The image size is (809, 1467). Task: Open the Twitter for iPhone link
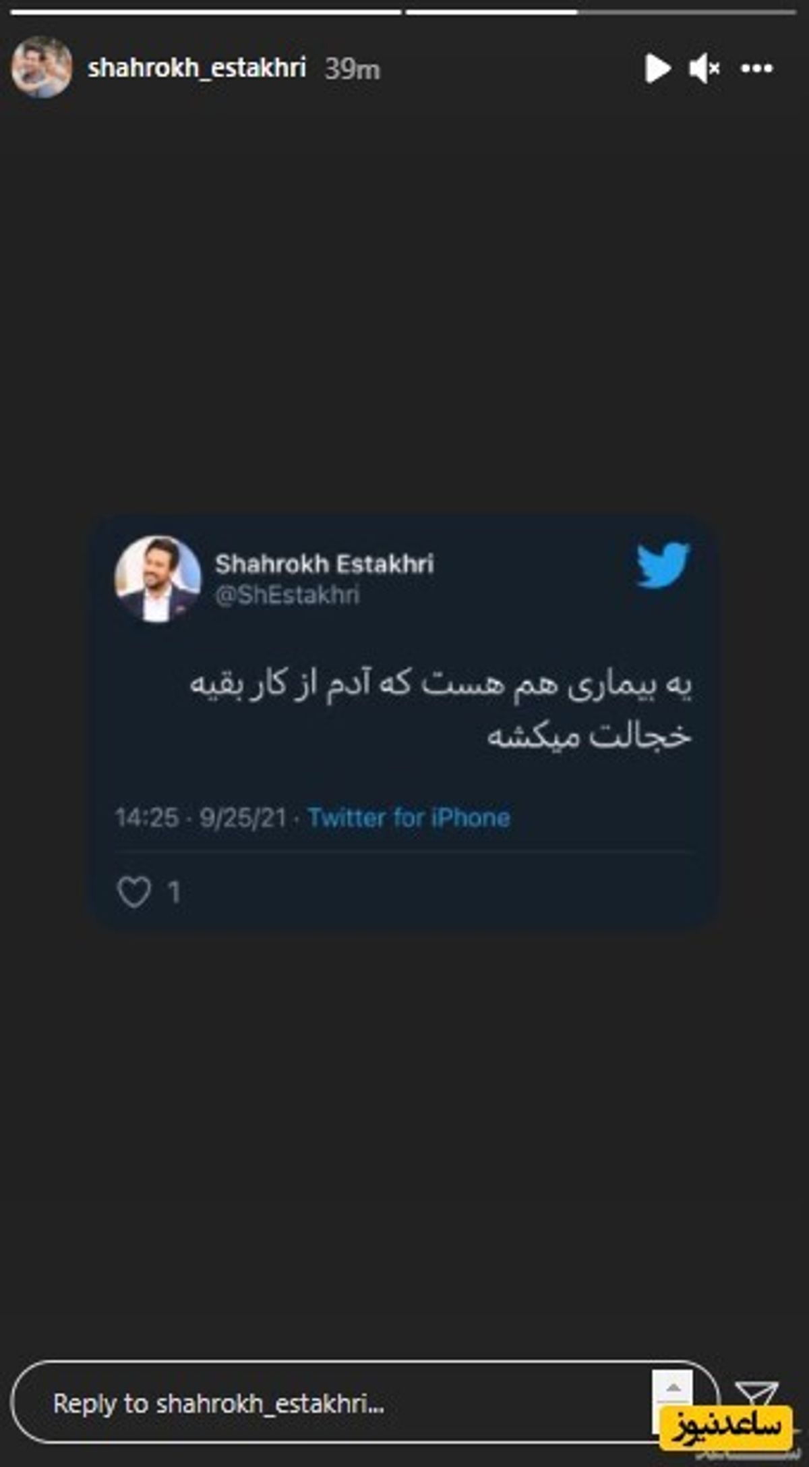pos(409,818)
